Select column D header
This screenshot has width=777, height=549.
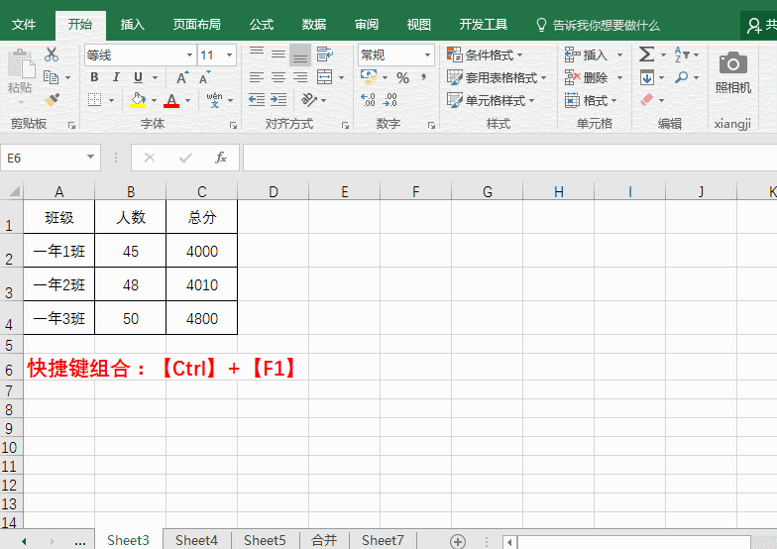point(274,191)
